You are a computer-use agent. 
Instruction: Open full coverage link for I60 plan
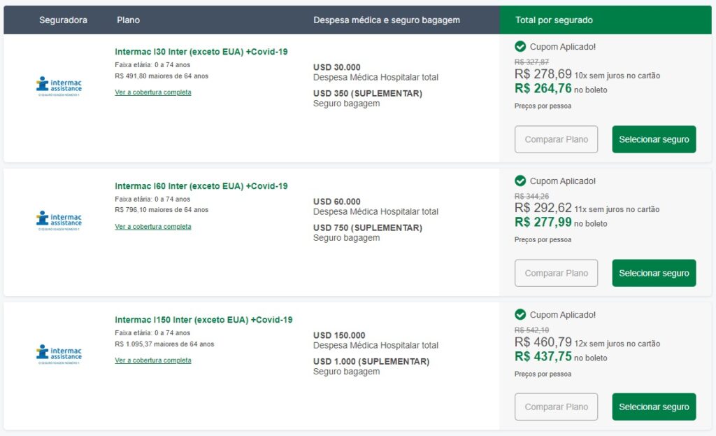click(153, 227)
